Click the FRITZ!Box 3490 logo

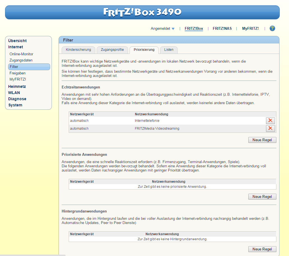coord(142,12)
